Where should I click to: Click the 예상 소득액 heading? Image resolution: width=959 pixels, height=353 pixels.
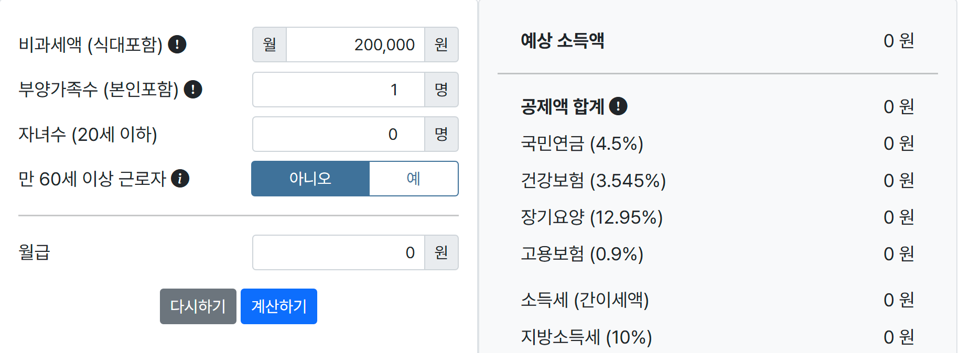[562, 40]
